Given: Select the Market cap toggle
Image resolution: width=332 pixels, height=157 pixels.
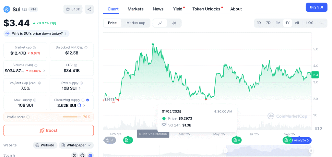Looking at the screenshot, I should (x=136, y=23).
